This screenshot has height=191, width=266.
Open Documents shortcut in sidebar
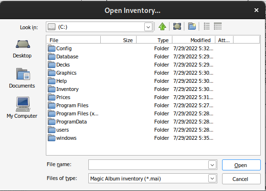(x=22, y=78)
